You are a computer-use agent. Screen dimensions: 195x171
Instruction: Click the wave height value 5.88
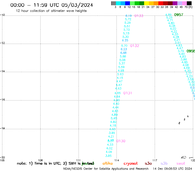[x=123, y=57]
